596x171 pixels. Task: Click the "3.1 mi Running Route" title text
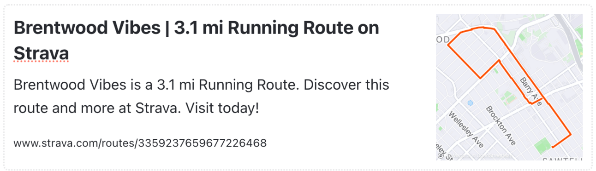261,28
